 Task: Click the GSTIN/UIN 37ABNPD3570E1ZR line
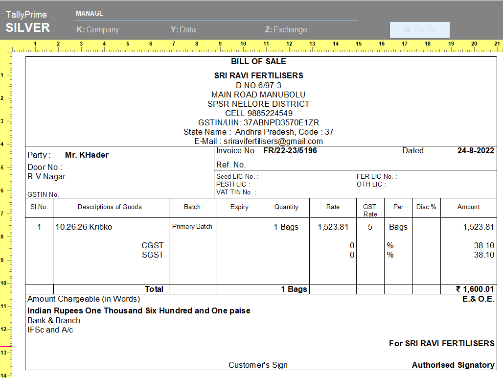(258, 122)
